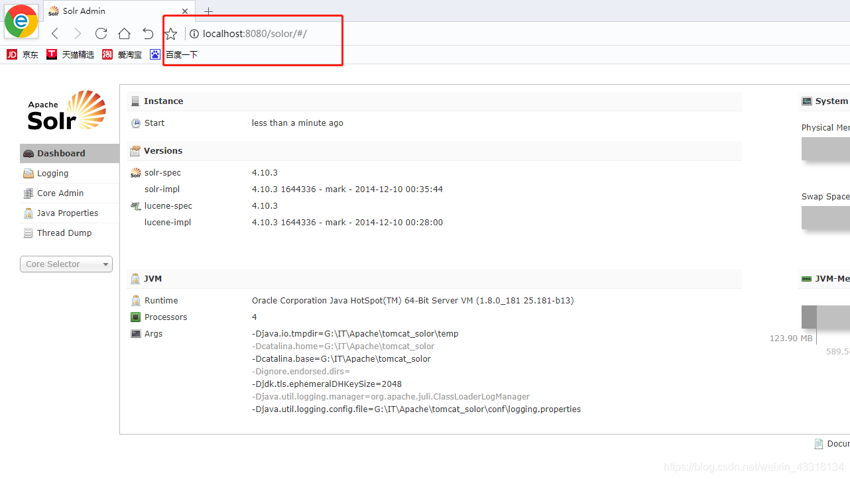Viewport: 850px width, 479px height.
Task: Click the JVM-Memory usage bar
Action: (825, 317)
